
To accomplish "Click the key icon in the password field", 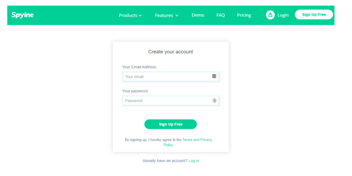I will pyautogui.click(x=214, y=101).
